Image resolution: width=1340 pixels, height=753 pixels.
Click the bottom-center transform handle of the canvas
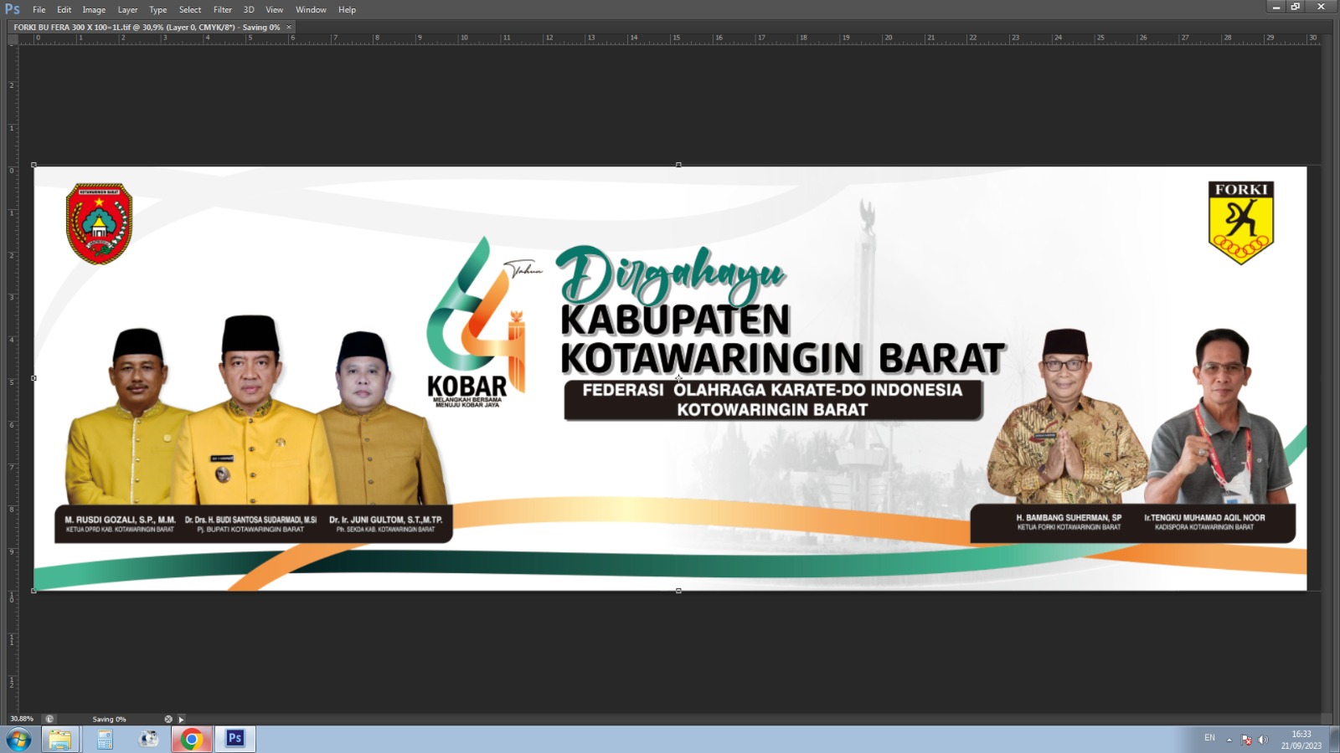[x=678, y=591]
